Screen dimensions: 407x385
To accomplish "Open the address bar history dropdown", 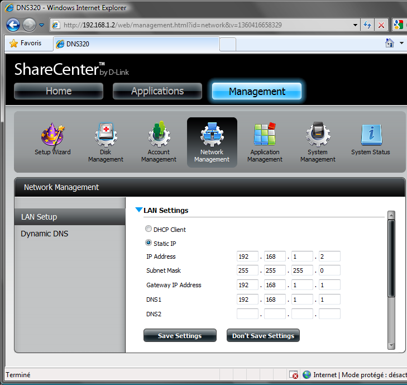I will tap(355, 25).
